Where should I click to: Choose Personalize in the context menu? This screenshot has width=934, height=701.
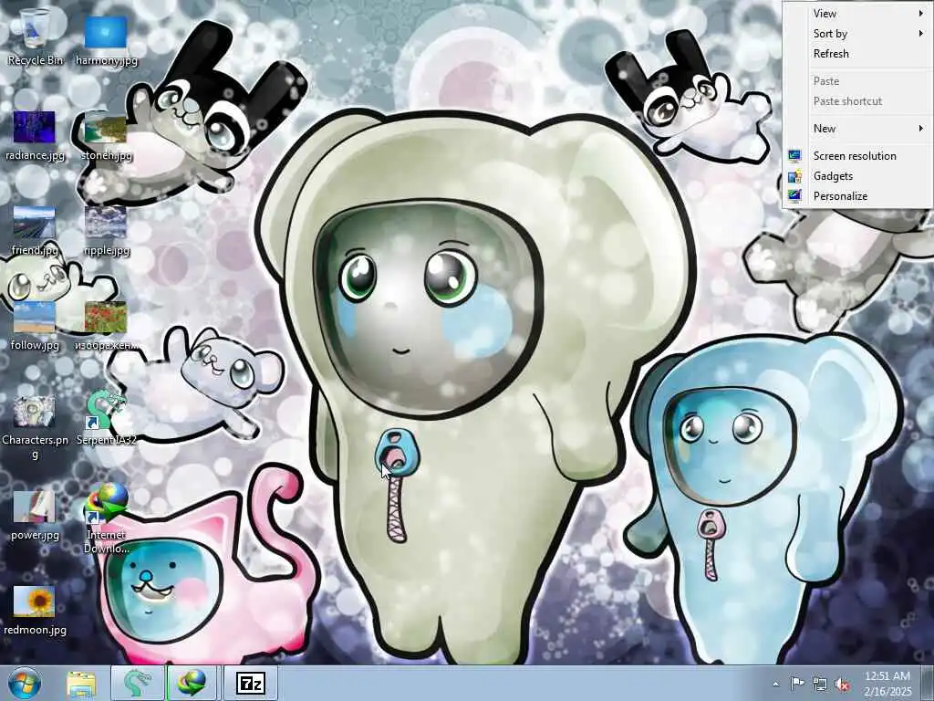click(857, 196)
